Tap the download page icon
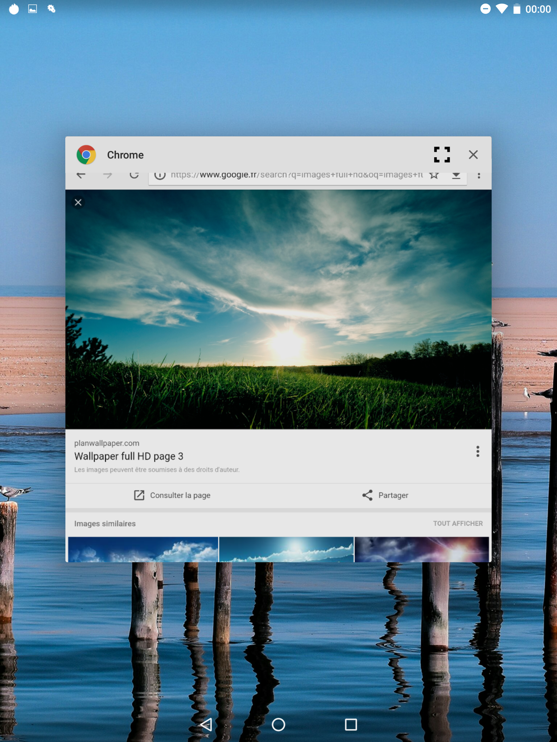 [456, 176]
